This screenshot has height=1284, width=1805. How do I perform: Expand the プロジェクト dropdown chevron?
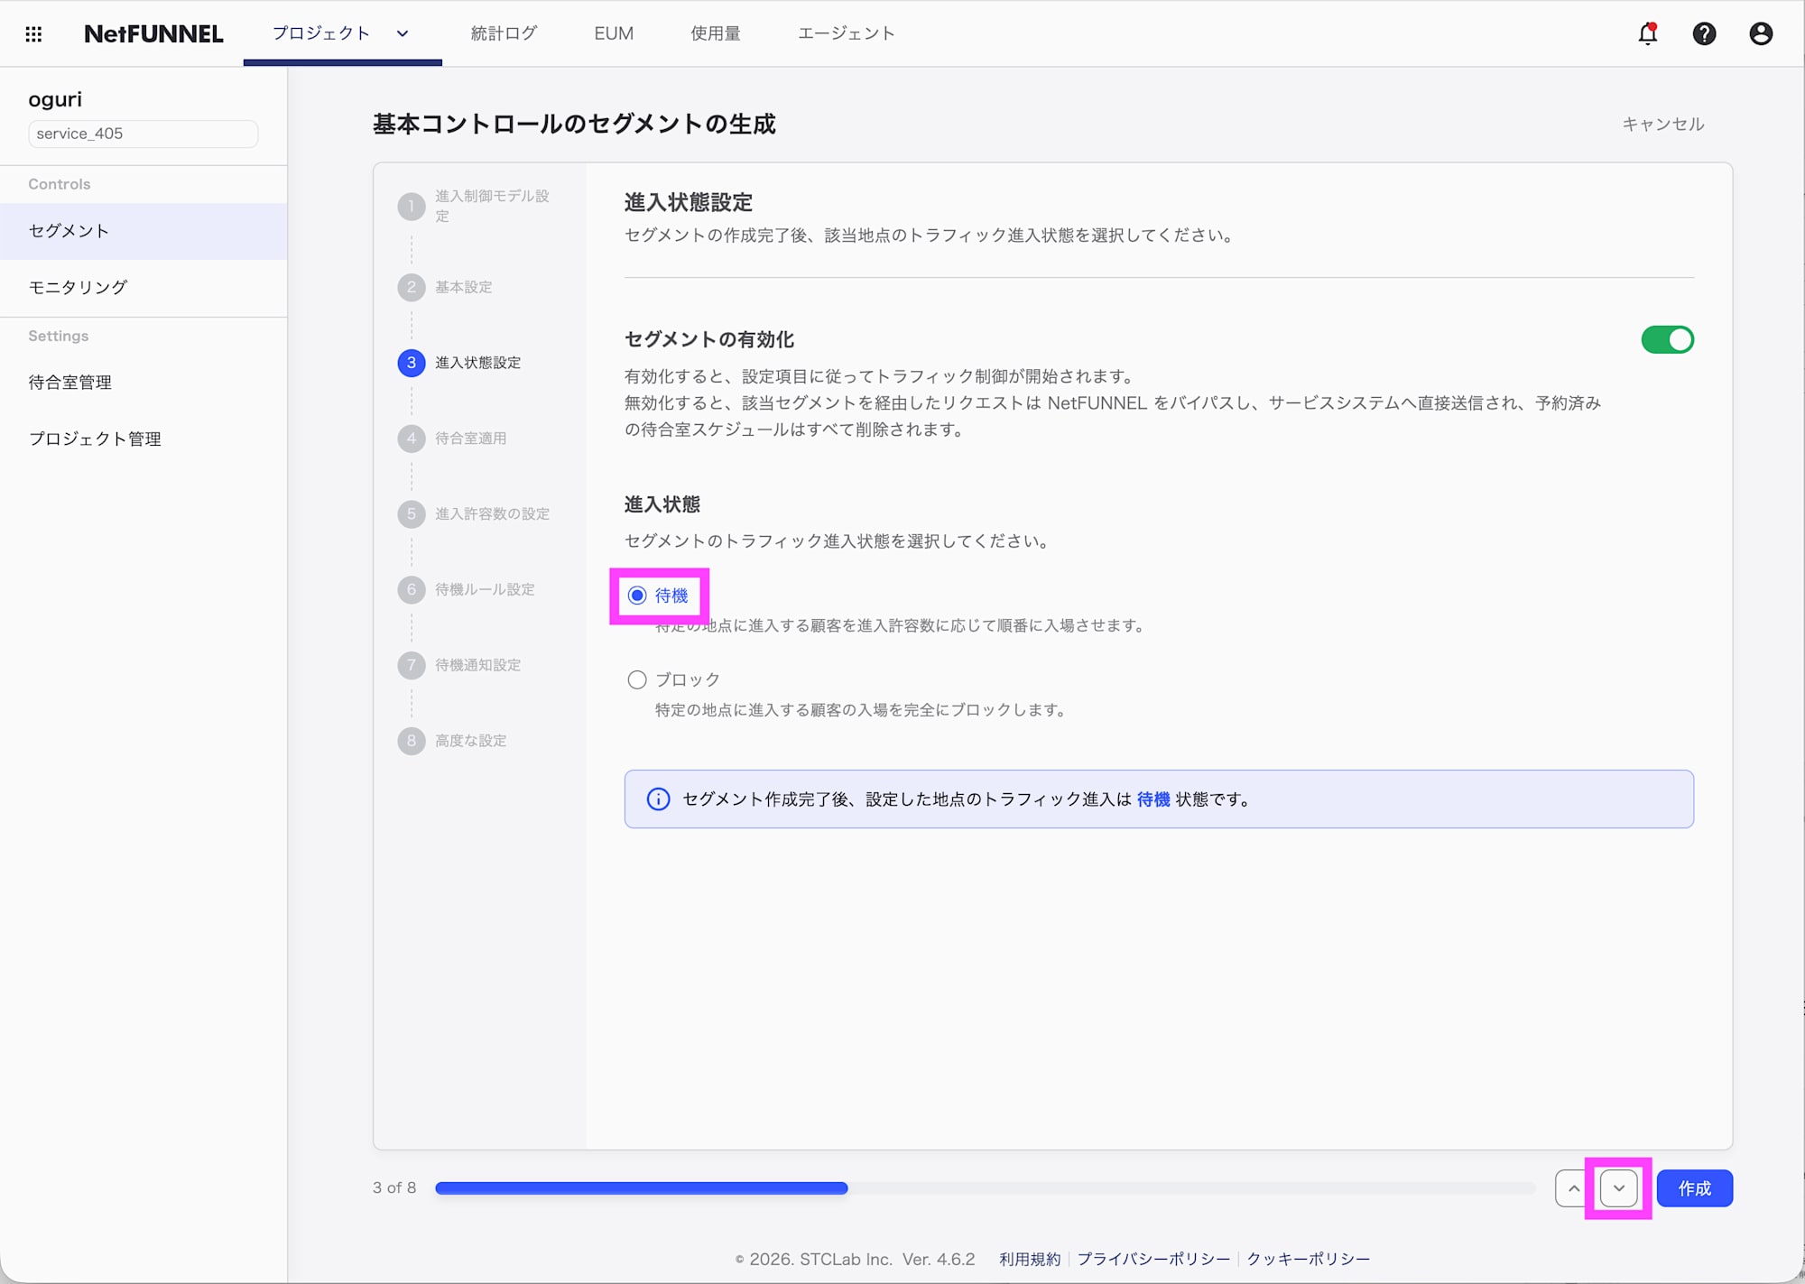403,33
